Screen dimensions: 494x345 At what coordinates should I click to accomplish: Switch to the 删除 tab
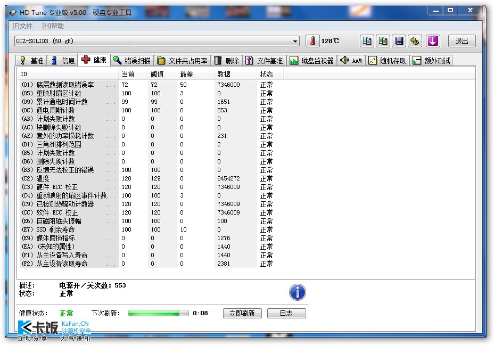coord(227,61)
